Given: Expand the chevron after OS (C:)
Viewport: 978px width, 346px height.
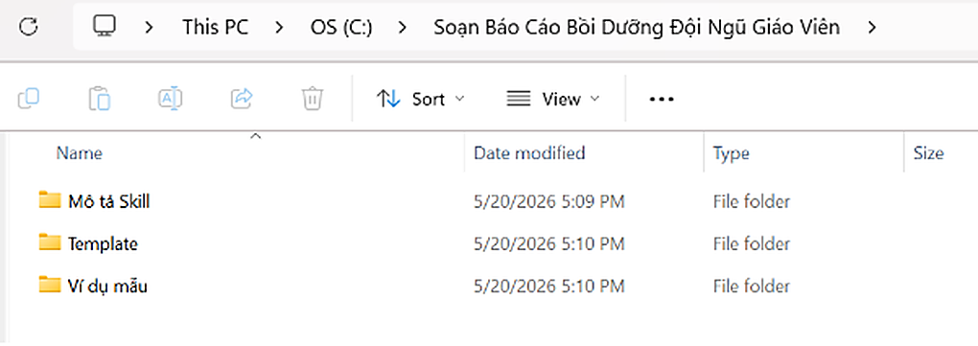Looking at the screenshot, I should (x=403, y=28).
